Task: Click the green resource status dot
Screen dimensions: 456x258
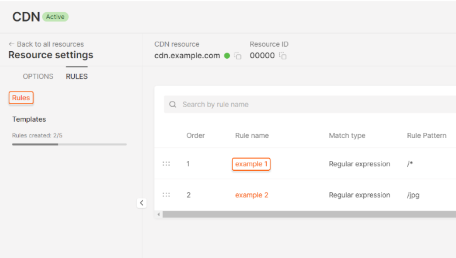Action: (x=227, y=56)
